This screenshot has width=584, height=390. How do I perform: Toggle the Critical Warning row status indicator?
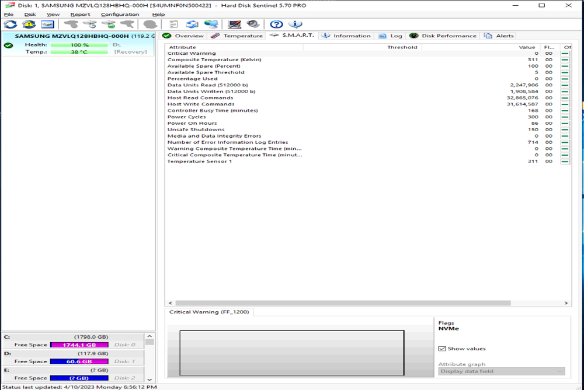coord(565,54)
